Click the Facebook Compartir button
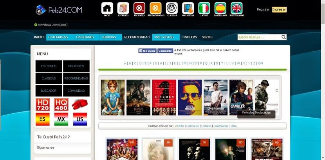 (x=165, y=51)
